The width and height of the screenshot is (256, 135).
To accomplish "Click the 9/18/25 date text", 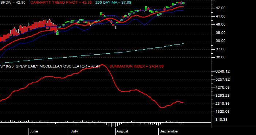I will click(7, 66).
